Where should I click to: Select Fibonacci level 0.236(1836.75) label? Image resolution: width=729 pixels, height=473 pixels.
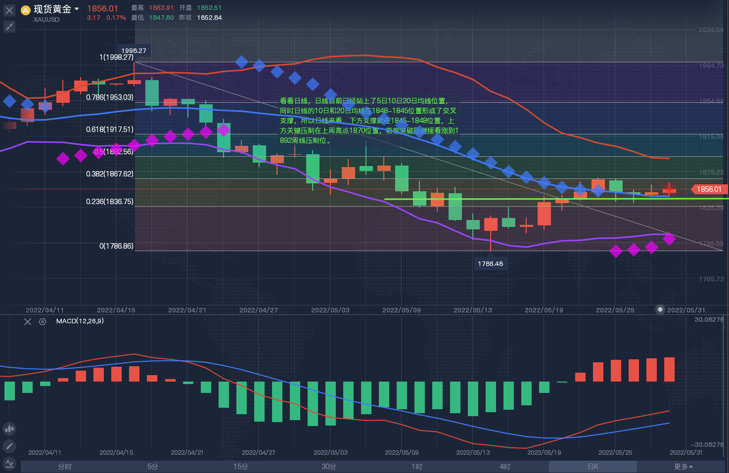[x=110, y=202]
